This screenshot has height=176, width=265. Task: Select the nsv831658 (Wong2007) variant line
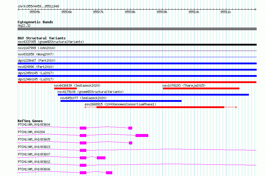[137, 57]
